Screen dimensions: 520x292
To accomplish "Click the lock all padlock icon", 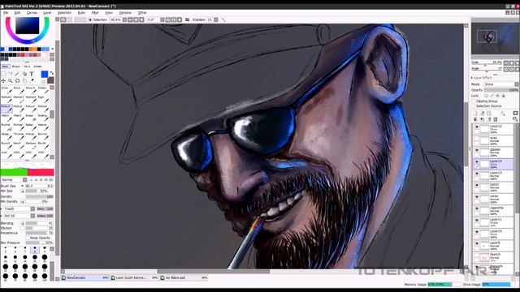I will click(x=504, y=96).
